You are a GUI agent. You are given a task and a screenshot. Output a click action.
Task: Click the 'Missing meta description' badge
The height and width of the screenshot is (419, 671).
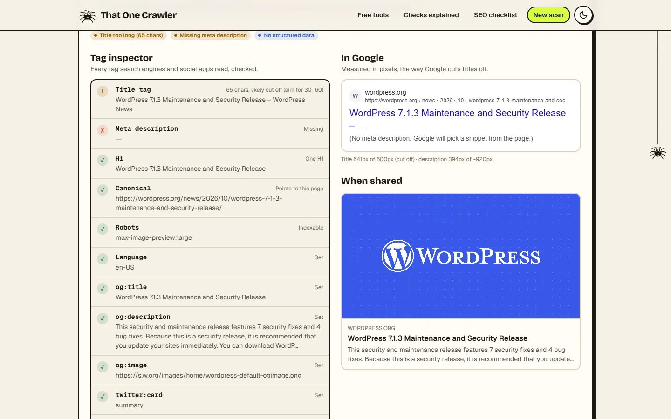click(211, 35)
